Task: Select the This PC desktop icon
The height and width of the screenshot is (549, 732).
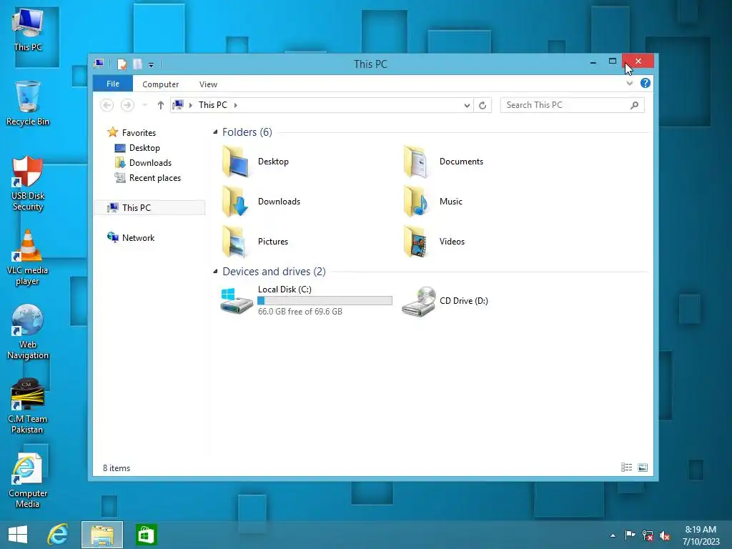Action: [x=28, y=29]
